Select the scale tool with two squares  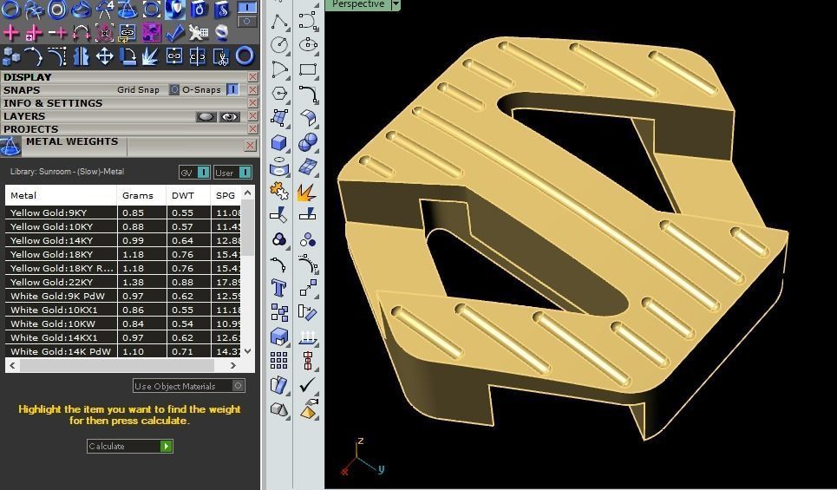coord(308,288)
